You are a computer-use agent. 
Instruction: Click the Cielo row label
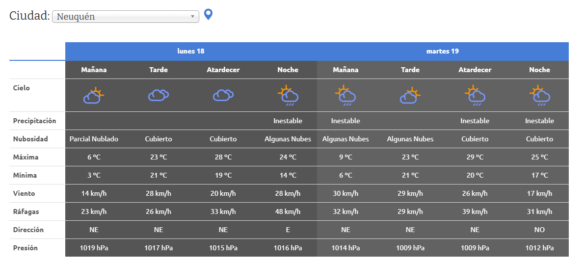(x=22, y=88)
